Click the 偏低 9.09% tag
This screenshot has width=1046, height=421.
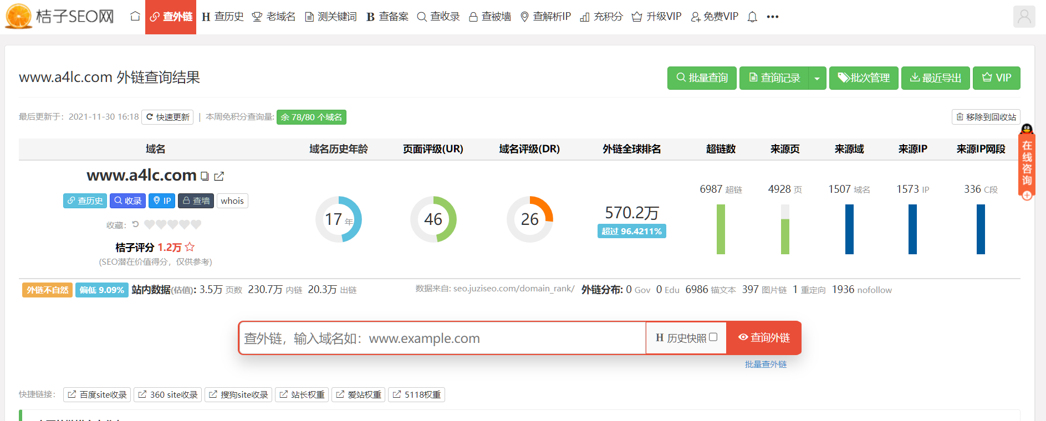[101, 290]
